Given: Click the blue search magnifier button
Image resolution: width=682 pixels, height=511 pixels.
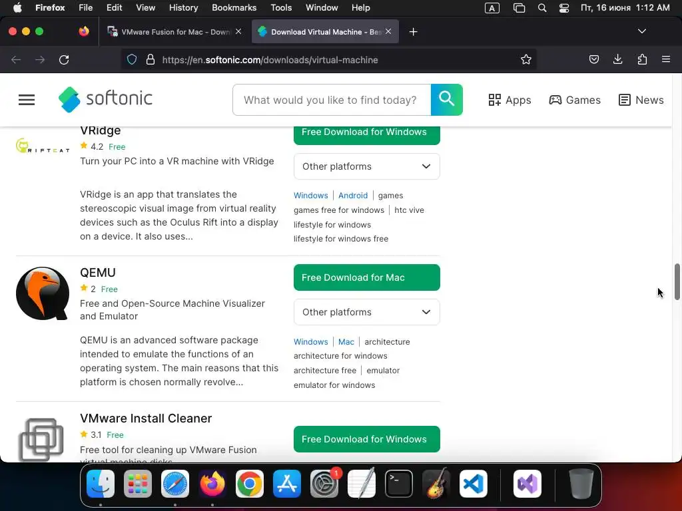Looking at the screenshot, I should [447, 100].
